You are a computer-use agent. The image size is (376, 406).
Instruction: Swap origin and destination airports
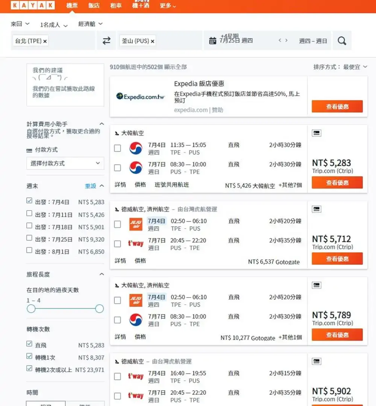coord(106,41)
